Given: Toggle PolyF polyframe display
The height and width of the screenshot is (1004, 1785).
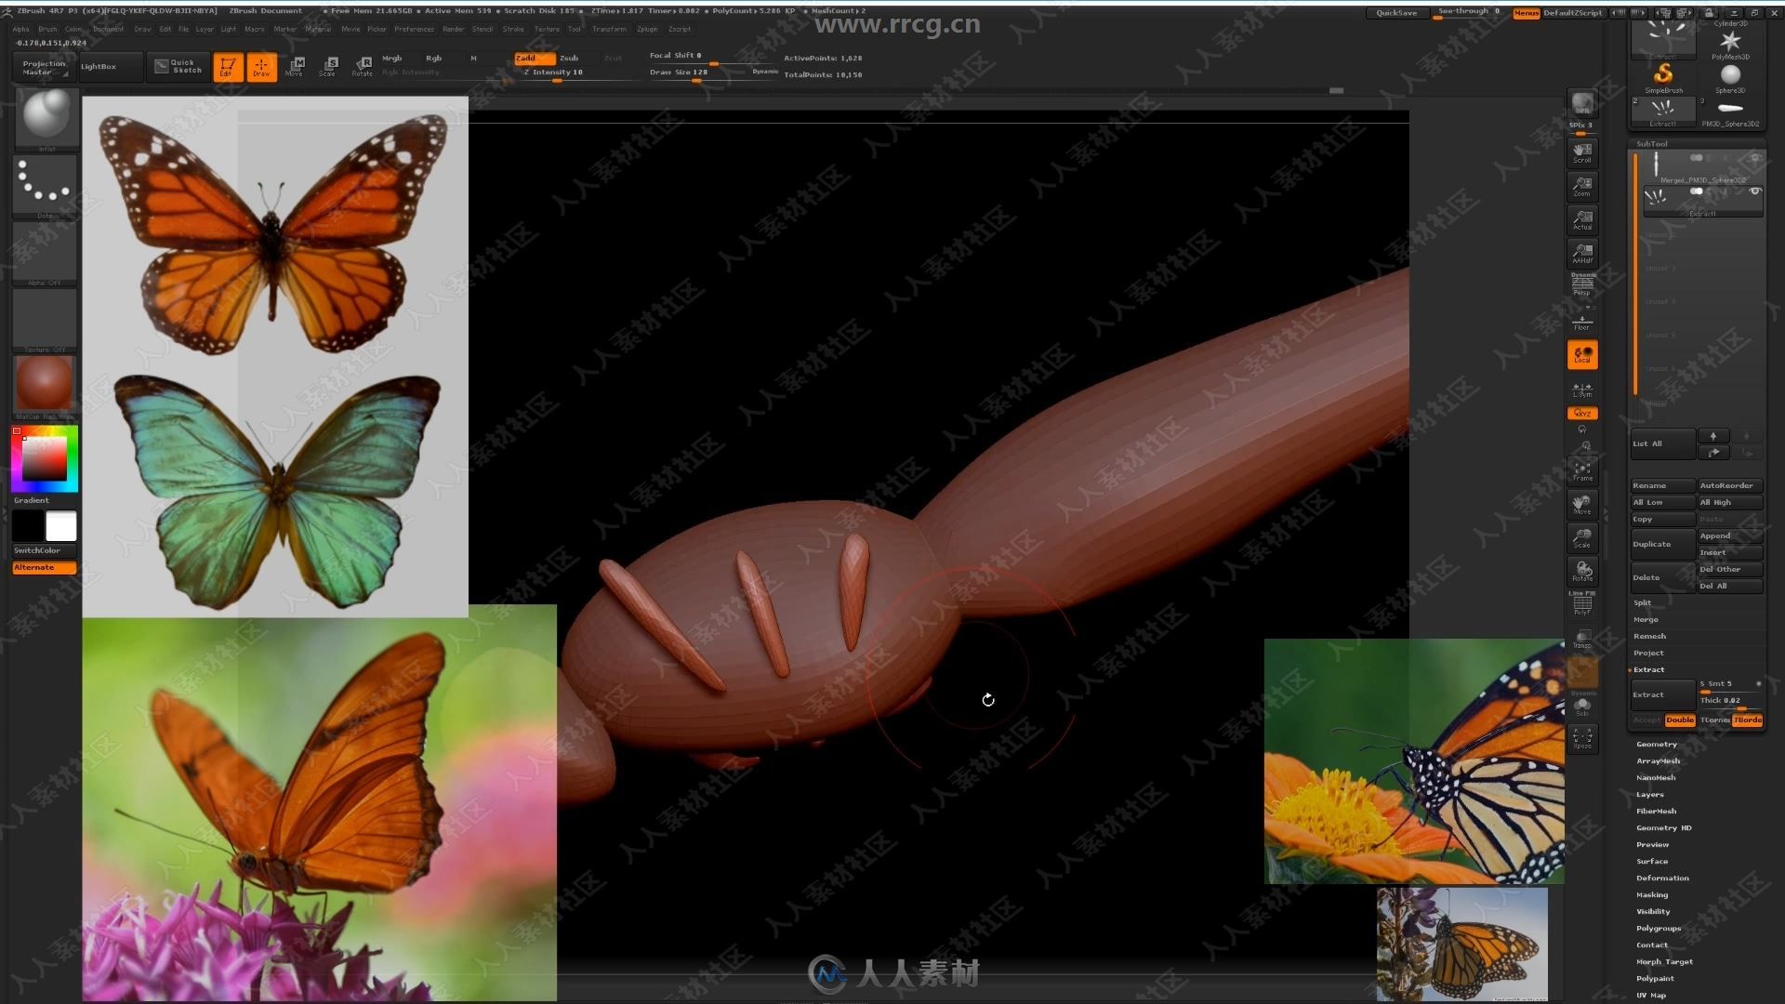Looking at the screenshot, I should coord(1582,605).
